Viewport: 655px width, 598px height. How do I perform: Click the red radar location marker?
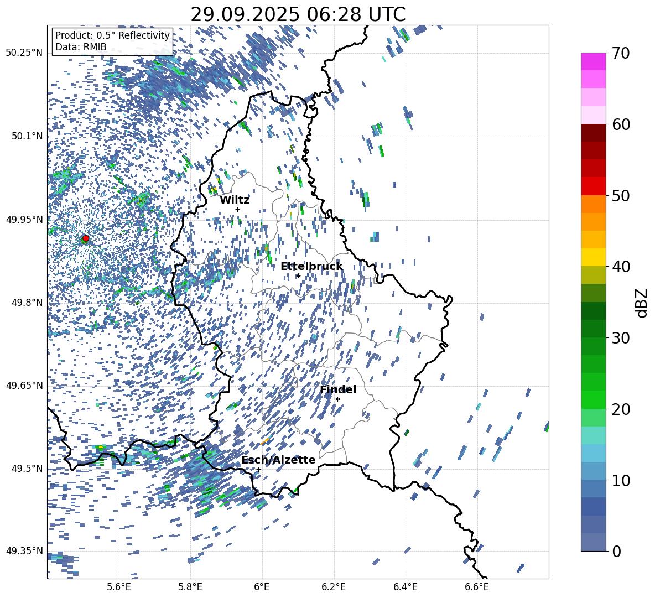(86, 238)
